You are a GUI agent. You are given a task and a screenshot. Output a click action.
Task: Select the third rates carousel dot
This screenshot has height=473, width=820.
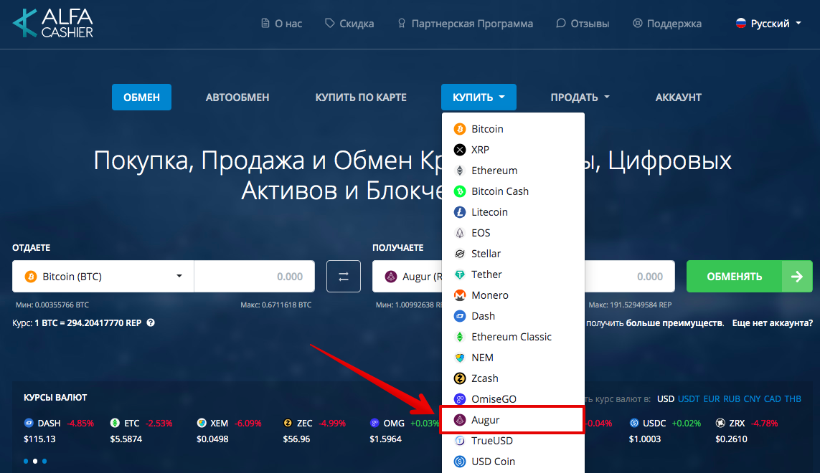coord(44,461)
